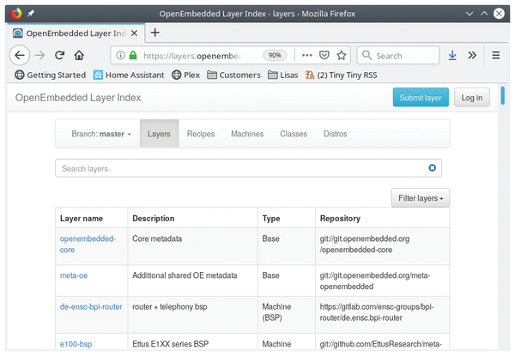
Task: Open Plex bookmark
Action: tap(186, 75)
